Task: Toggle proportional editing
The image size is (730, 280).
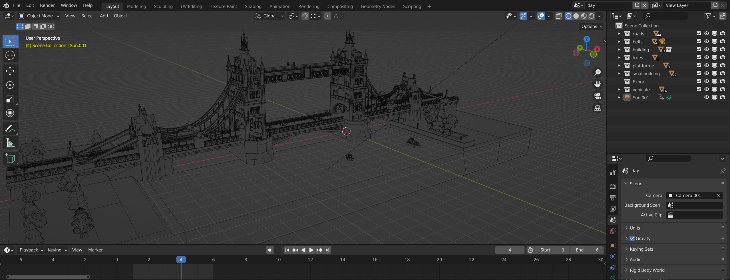Action: [x=327, y=16]
